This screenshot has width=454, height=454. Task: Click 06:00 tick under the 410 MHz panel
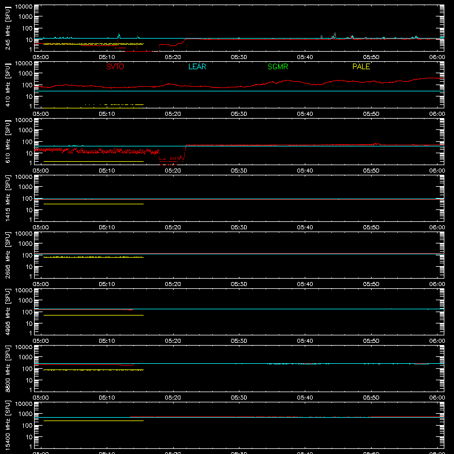pos(437,114)
